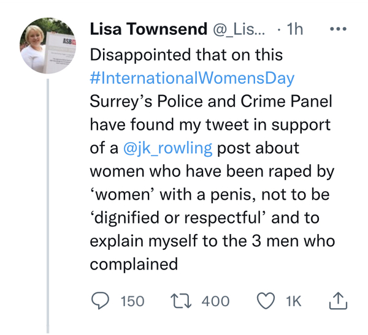Click the 150 replies count
368x335 pixels.
tap(132, 301)
